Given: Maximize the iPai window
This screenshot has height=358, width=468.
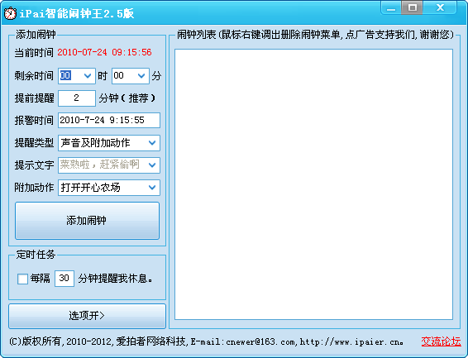Looking at the screenshot, I should (413, 7).
